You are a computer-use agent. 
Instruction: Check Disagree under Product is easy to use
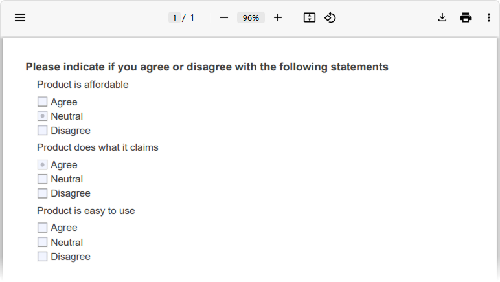pos(43,257)
